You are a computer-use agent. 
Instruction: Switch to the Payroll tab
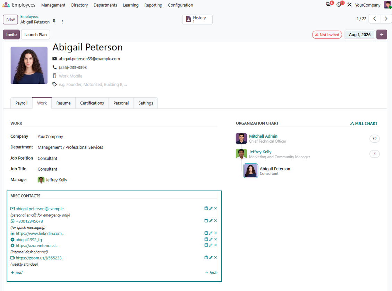pos(22,103)
